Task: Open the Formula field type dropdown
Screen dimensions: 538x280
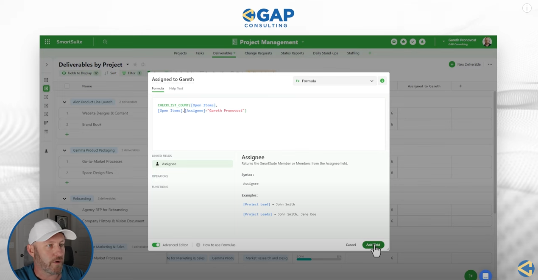Action: 335,81
